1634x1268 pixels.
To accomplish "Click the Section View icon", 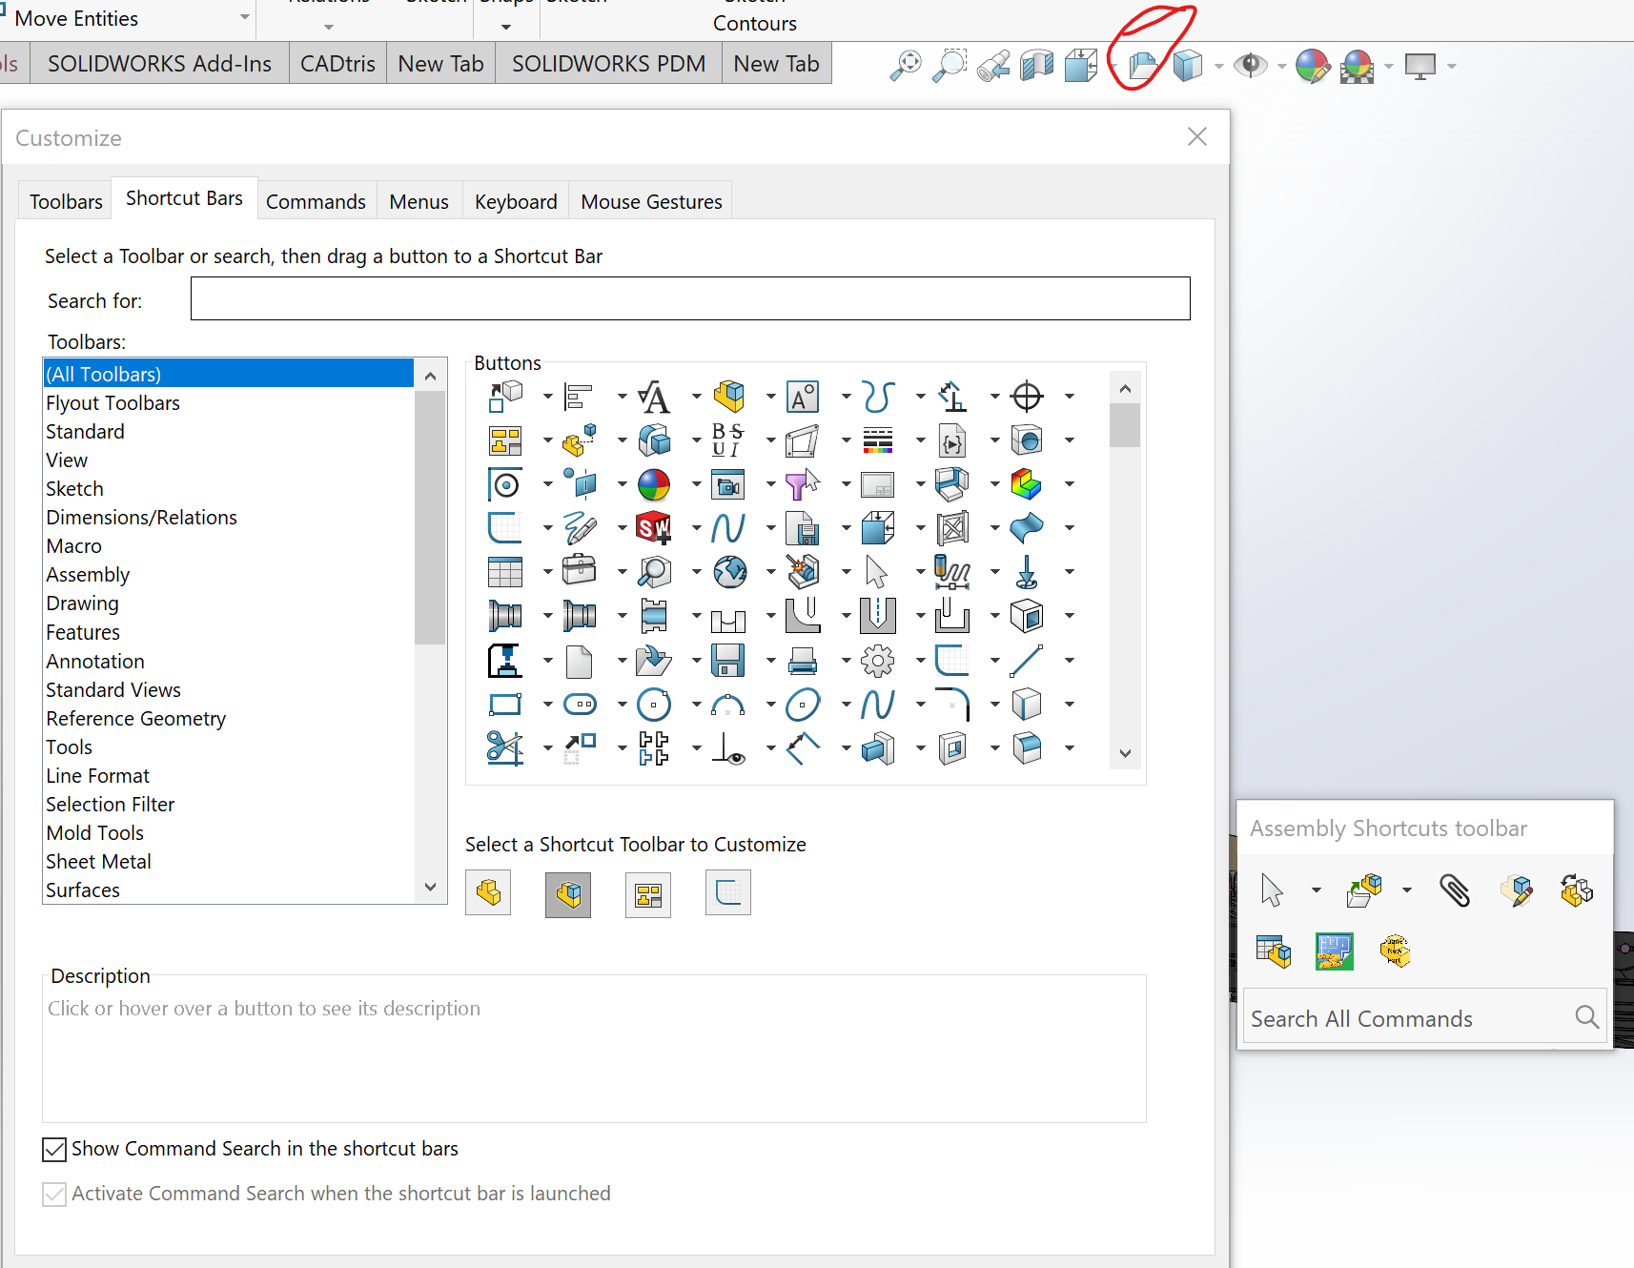I will click(x=1036, y=66).
